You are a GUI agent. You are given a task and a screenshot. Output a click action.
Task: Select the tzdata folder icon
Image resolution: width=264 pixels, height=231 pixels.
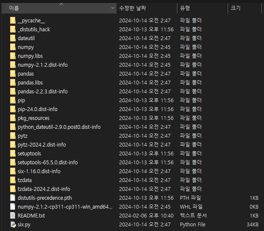click(13, 180)
